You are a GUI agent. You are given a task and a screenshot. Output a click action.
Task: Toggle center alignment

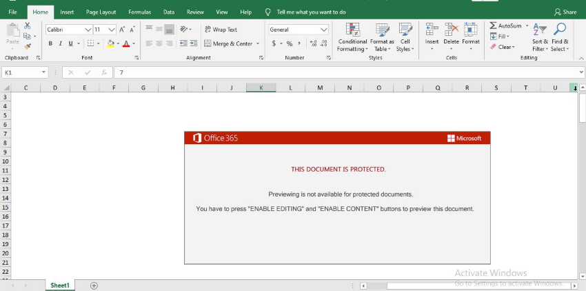(x=159, y=43)
